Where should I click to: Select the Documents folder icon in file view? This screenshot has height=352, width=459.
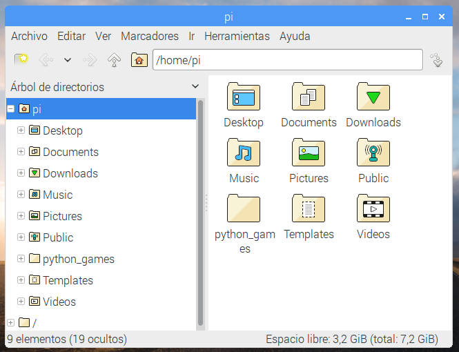[x=309, y=97]
